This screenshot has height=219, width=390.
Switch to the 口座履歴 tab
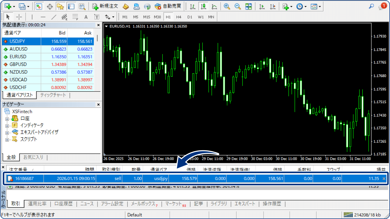tap(63, 204)
